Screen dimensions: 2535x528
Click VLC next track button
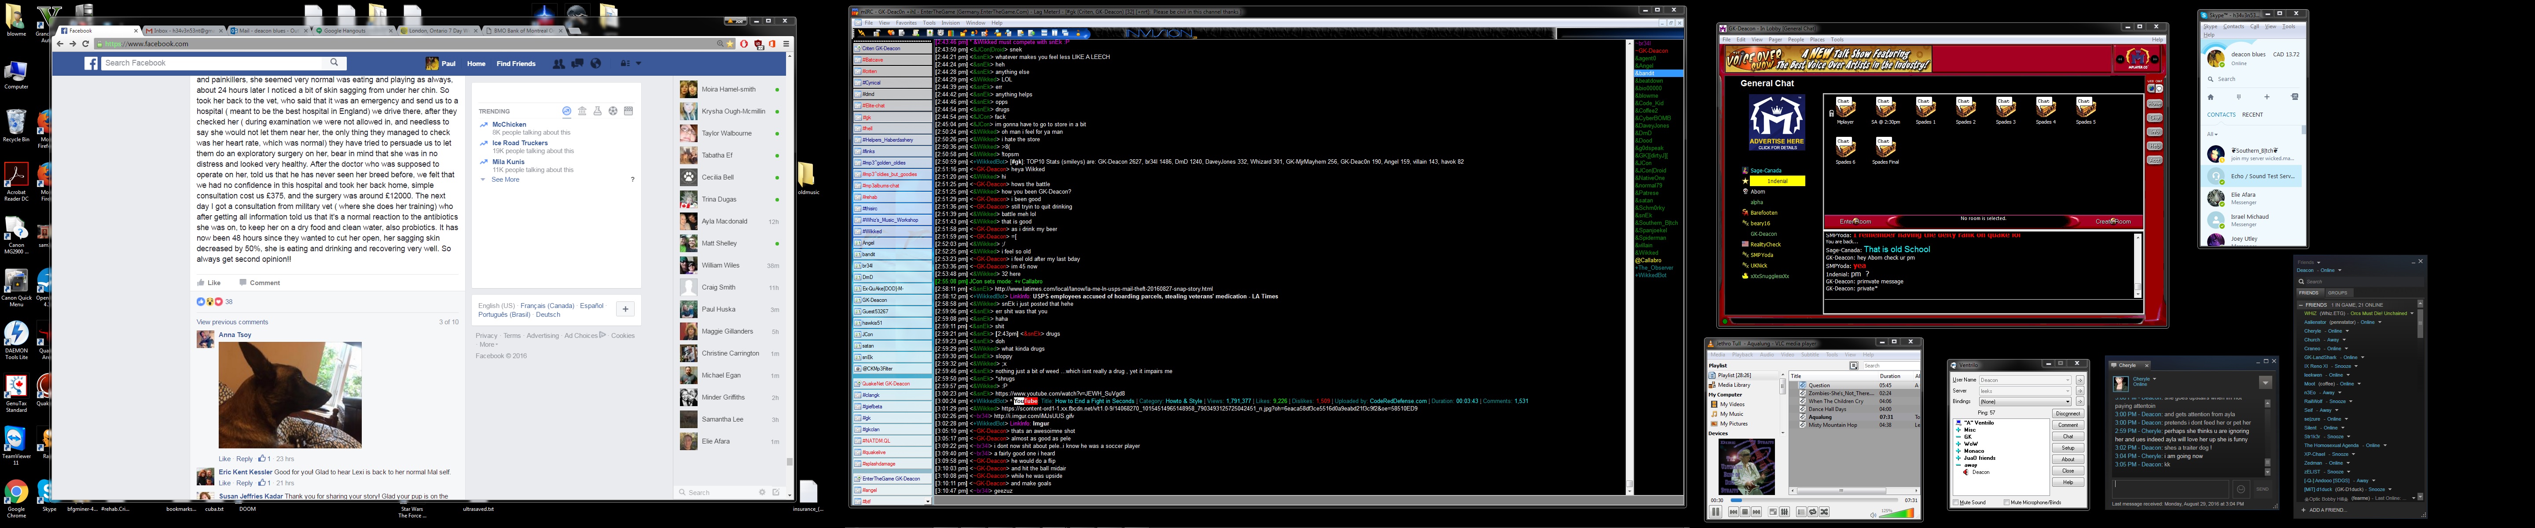point(1756,512)
